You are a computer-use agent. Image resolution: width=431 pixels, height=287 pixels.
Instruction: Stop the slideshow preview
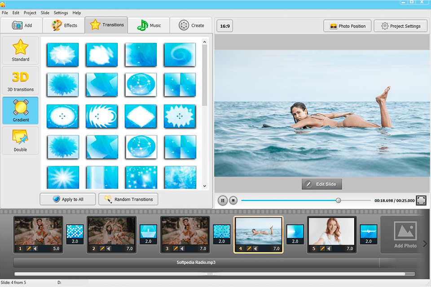233,200
